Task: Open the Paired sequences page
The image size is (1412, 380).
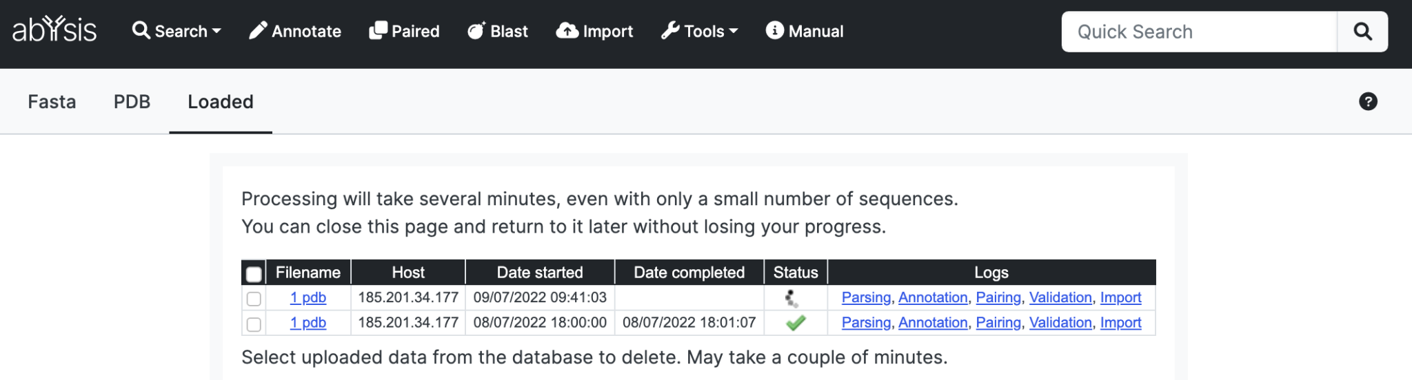Action: click(x=404, y=31)
